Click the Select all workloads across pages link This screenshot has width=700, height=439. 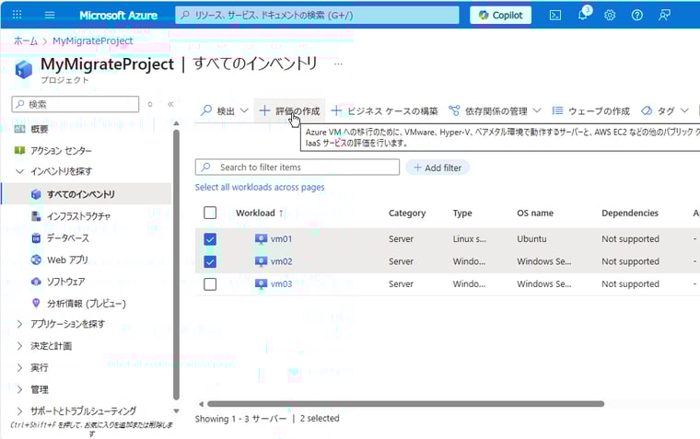260,187
